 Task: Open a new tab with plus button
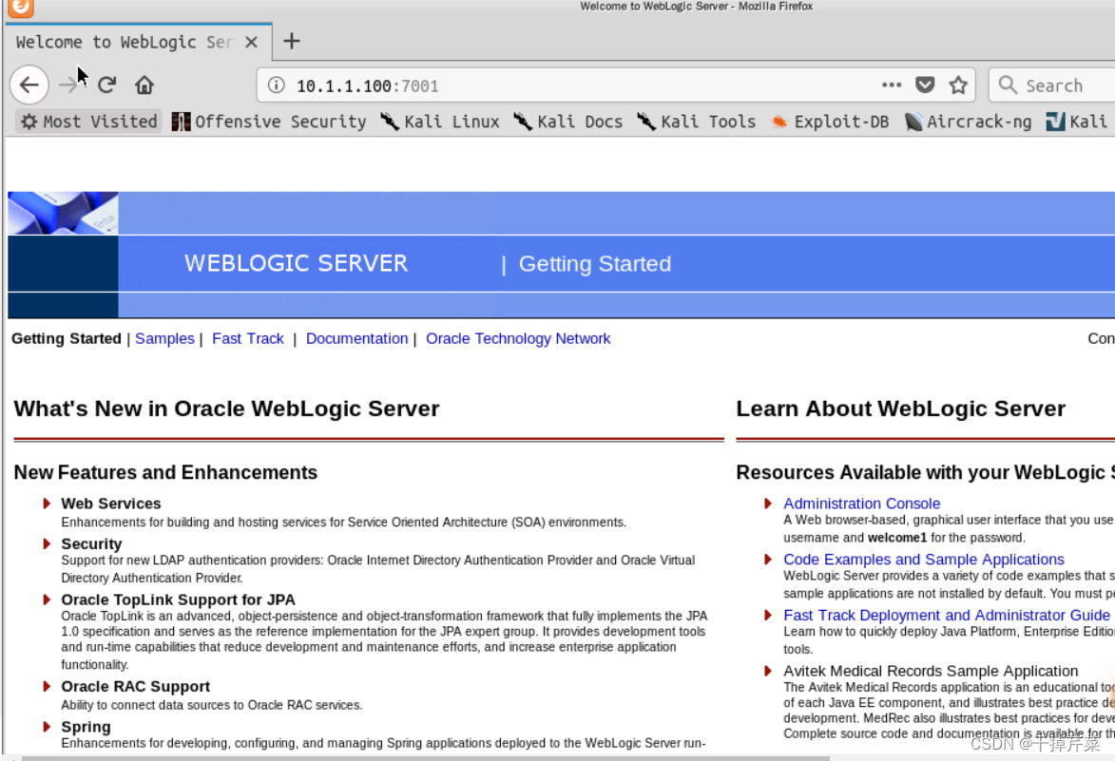coord(292,41)
